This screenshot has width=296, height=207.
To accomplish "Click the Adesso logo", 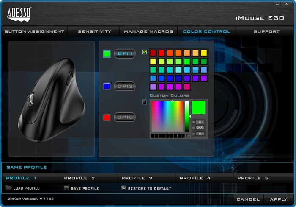I will [19, 14].
